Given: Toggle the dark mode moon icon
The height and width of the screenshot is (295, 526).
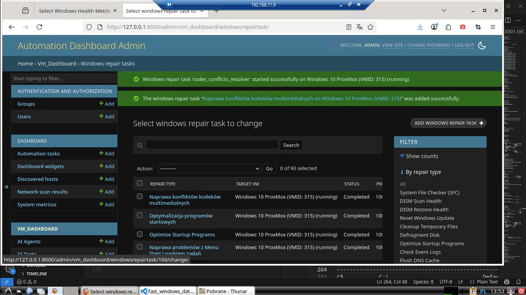Looking at the screenshot, I should click(x=482, y=46).
